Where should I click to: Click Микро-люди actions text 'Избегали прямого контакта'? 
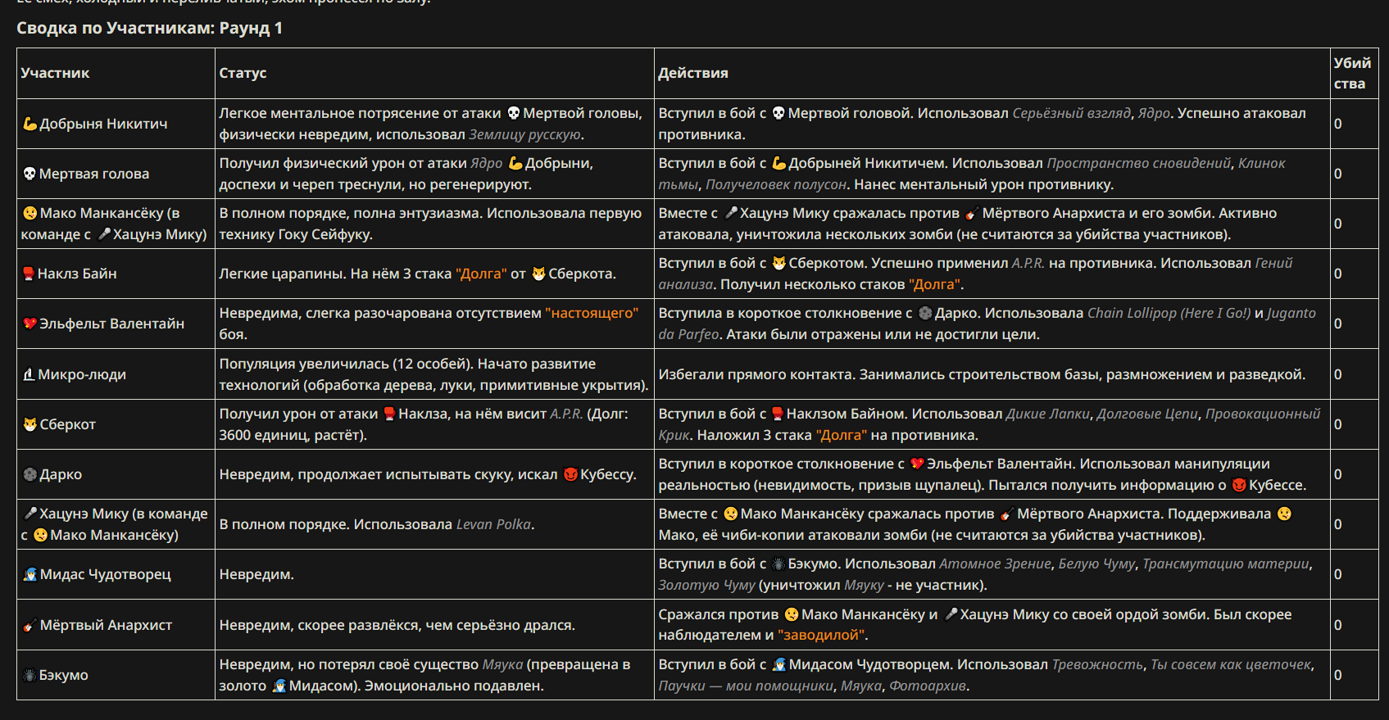click(x=756, y=374)
